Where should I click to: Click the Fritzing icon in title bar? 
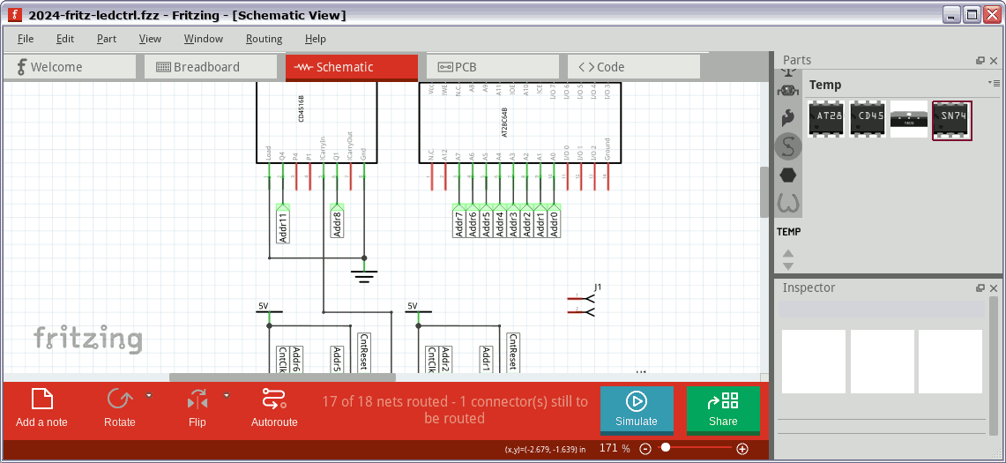(x=14, y=14)
